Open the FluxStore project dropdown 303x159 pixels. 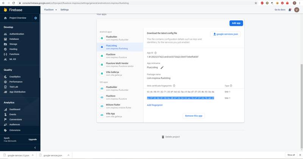(x=50, y=10)
